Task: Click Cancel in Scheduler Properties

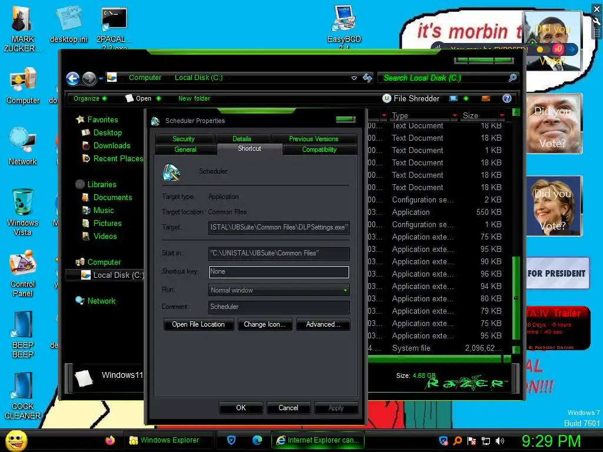Action: pyautogui.click(x=289, y=408)
